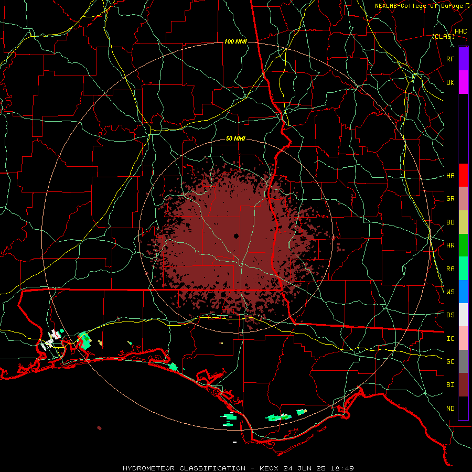
Task: Click the magenta UK legend color swatch
Action: 463,82
